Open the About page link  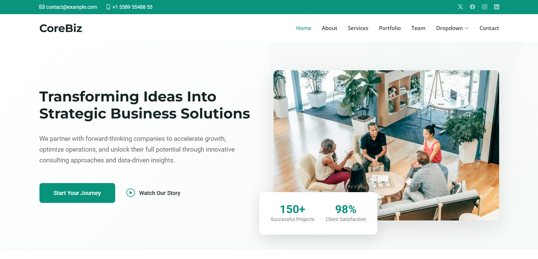329,28
